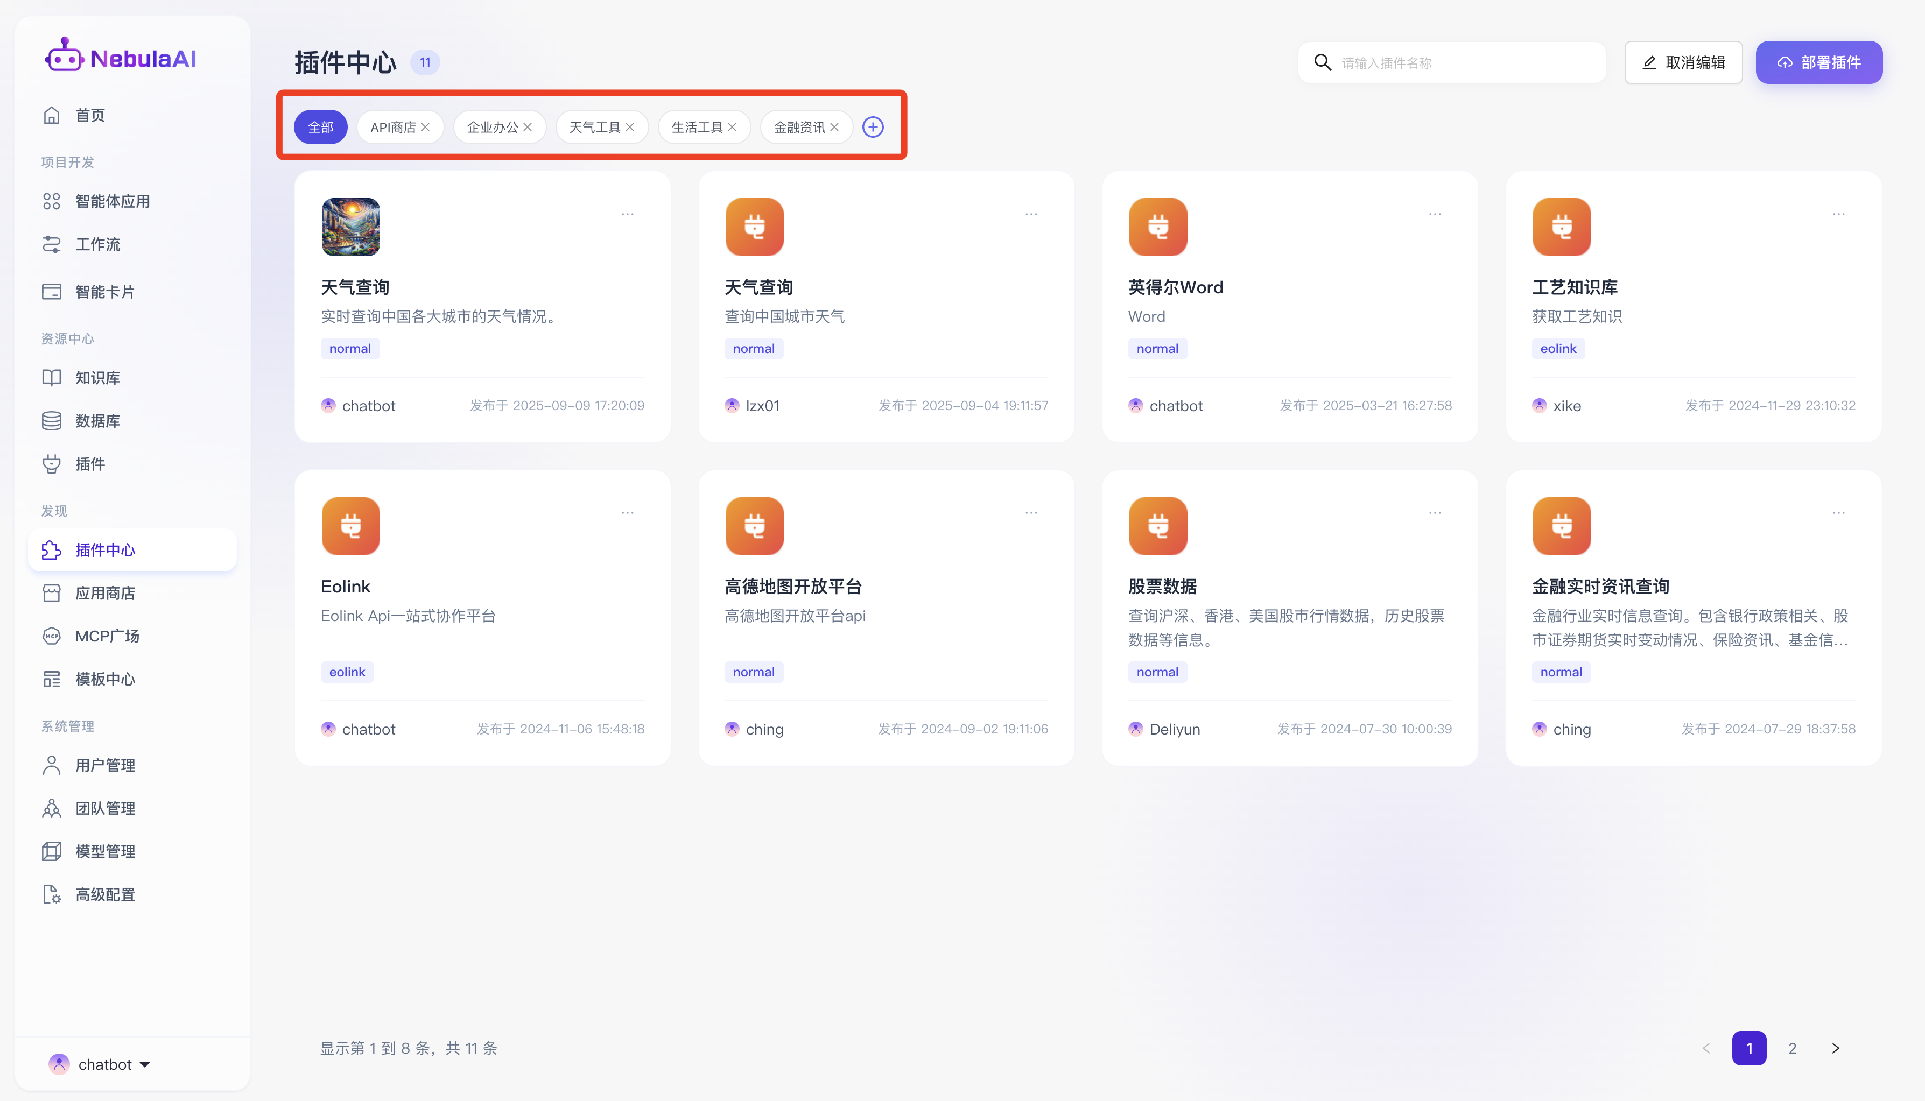The image size is (1925, 1101).
Task: Switch to the 天气工具 category tab
Action: (x=594, y=127)
